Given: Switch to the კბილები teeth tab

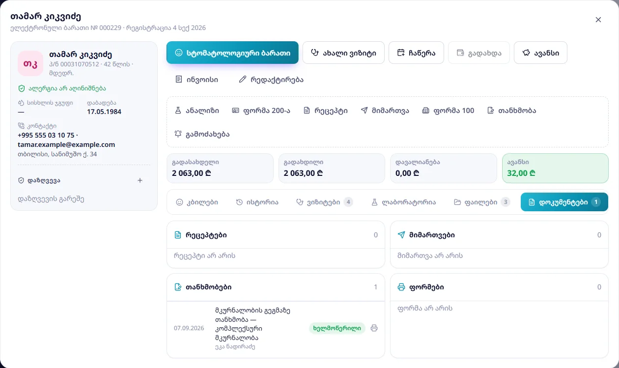Looking at the screenshot, I should point(197,202).
